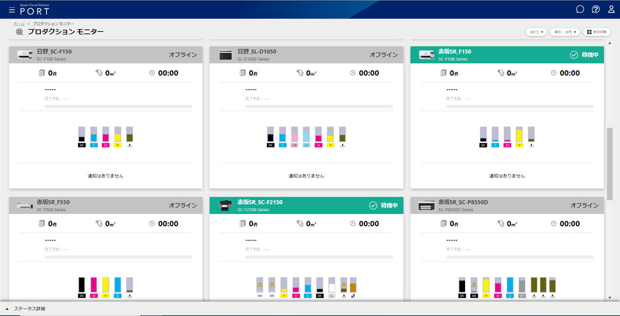Click yellow ink level bar on 赤坂SR_F150
The height and width of the screenshot is (316, 620).
pyautogui.click(x=519, y=134)
